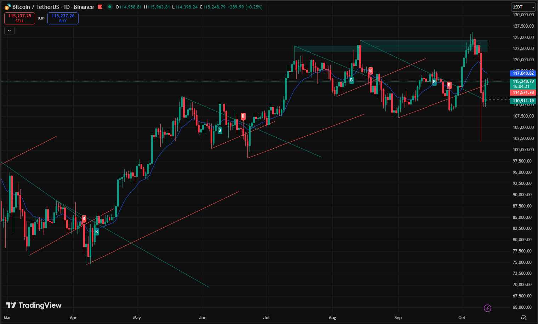Viewport: 538px width, 324px height.
Task: Open the Bitcoin / TetherUS symbol title
Action: (53, 7)
